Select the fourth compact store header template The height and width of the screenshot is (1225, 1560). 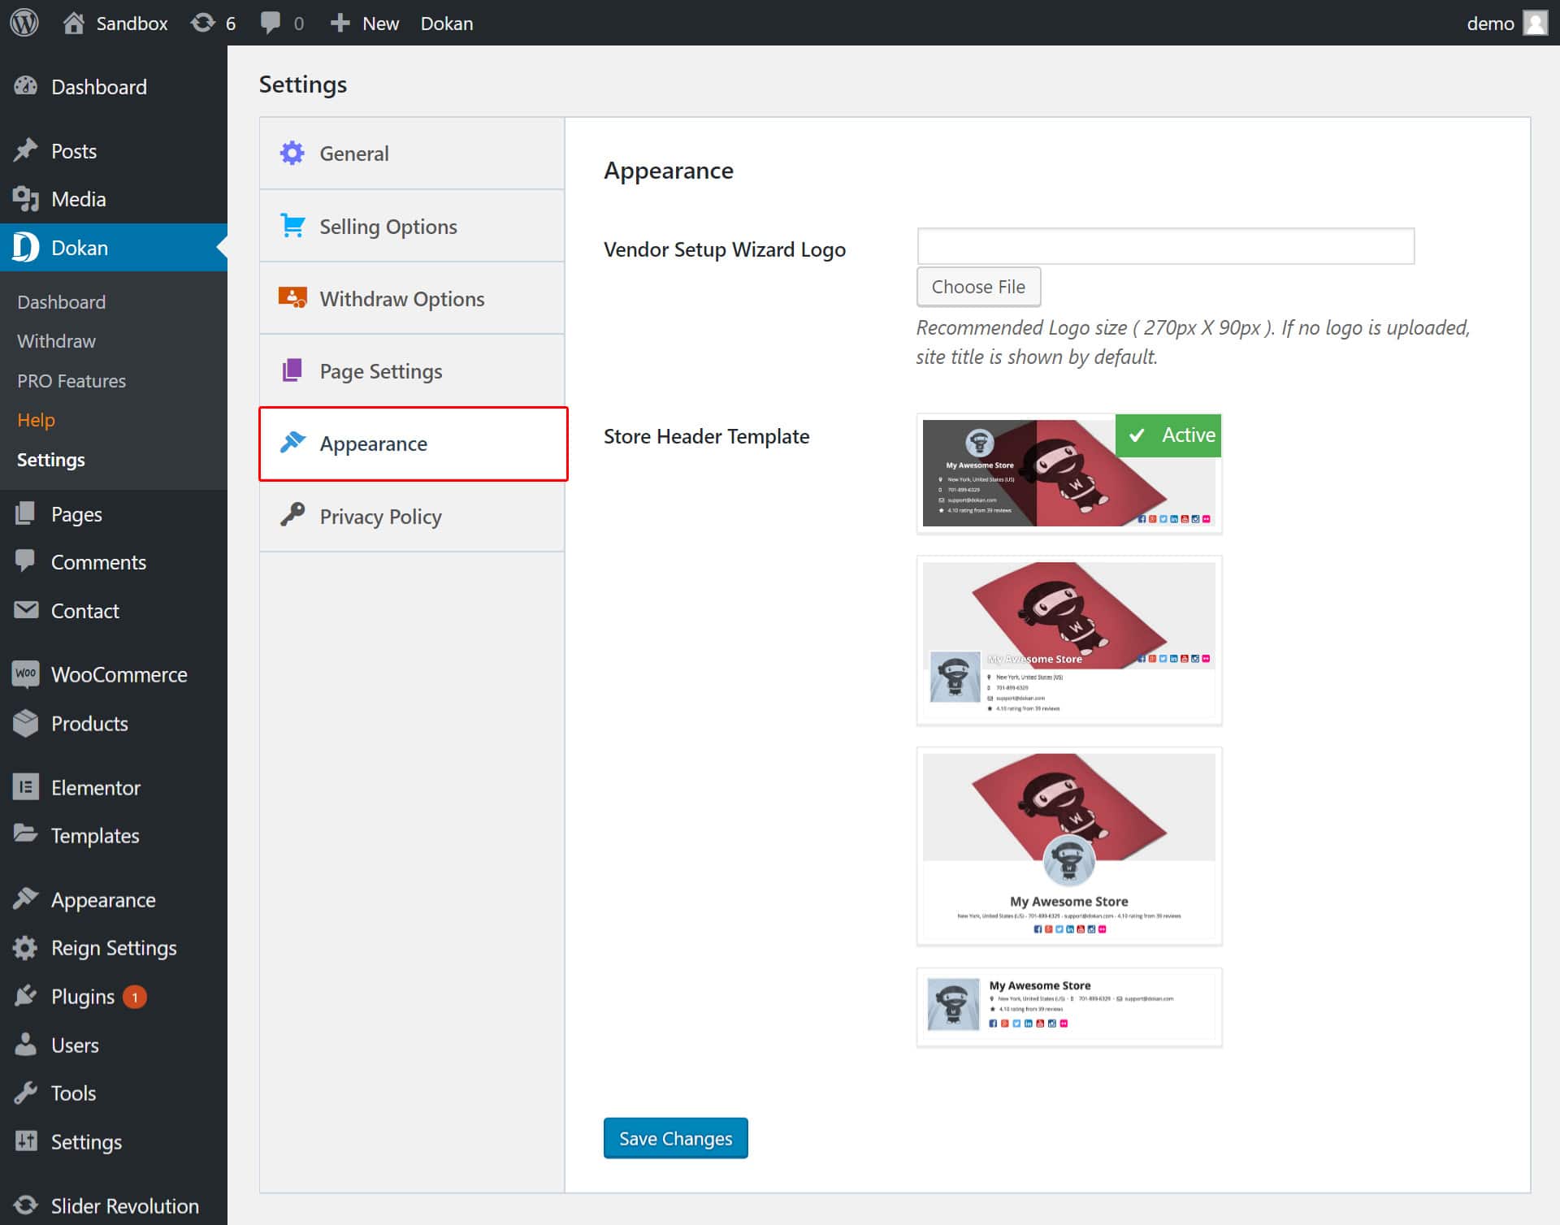pyautogui.click(x=1068, y=1006)
